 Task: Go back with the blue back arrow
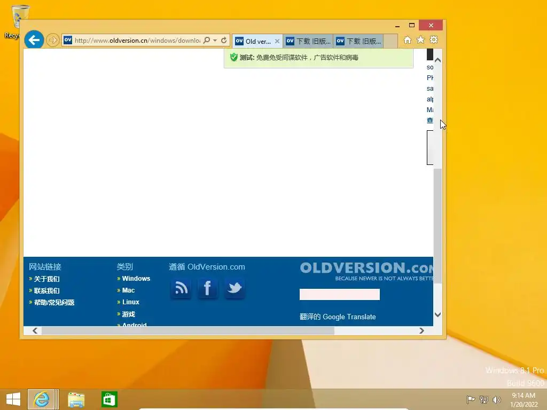[34, 40]
